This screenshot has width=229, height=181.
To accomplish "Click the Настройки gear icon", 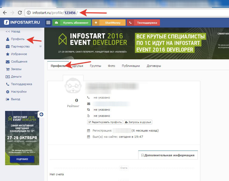I will point(8,92).
